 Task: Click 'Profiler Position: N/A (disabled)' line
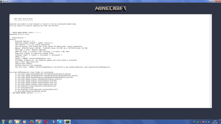click(28, 65)
